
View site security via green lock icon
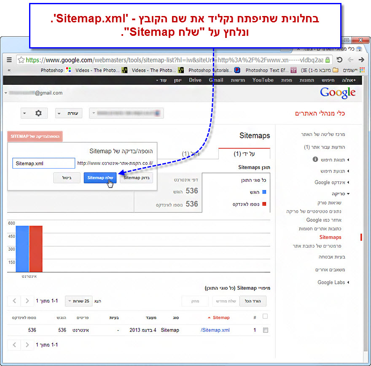pos(328,60)
